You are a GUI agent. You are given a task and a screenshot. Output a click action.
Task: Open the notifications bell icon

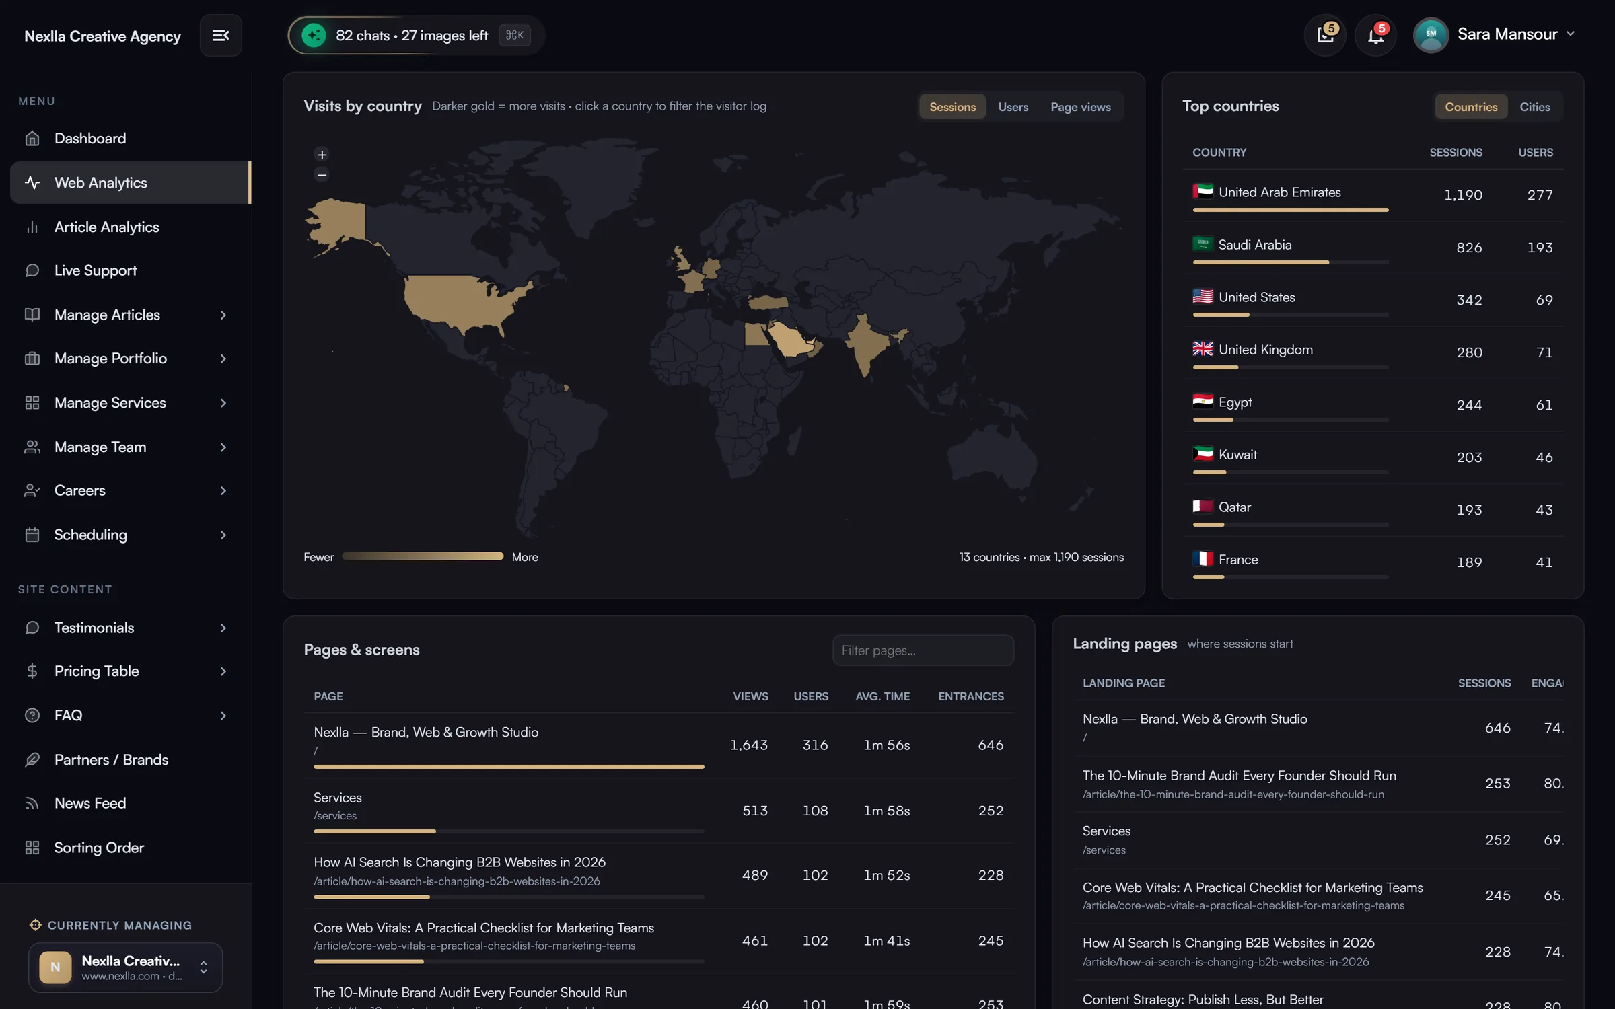pyautogui.click(x=1375, y=35)
